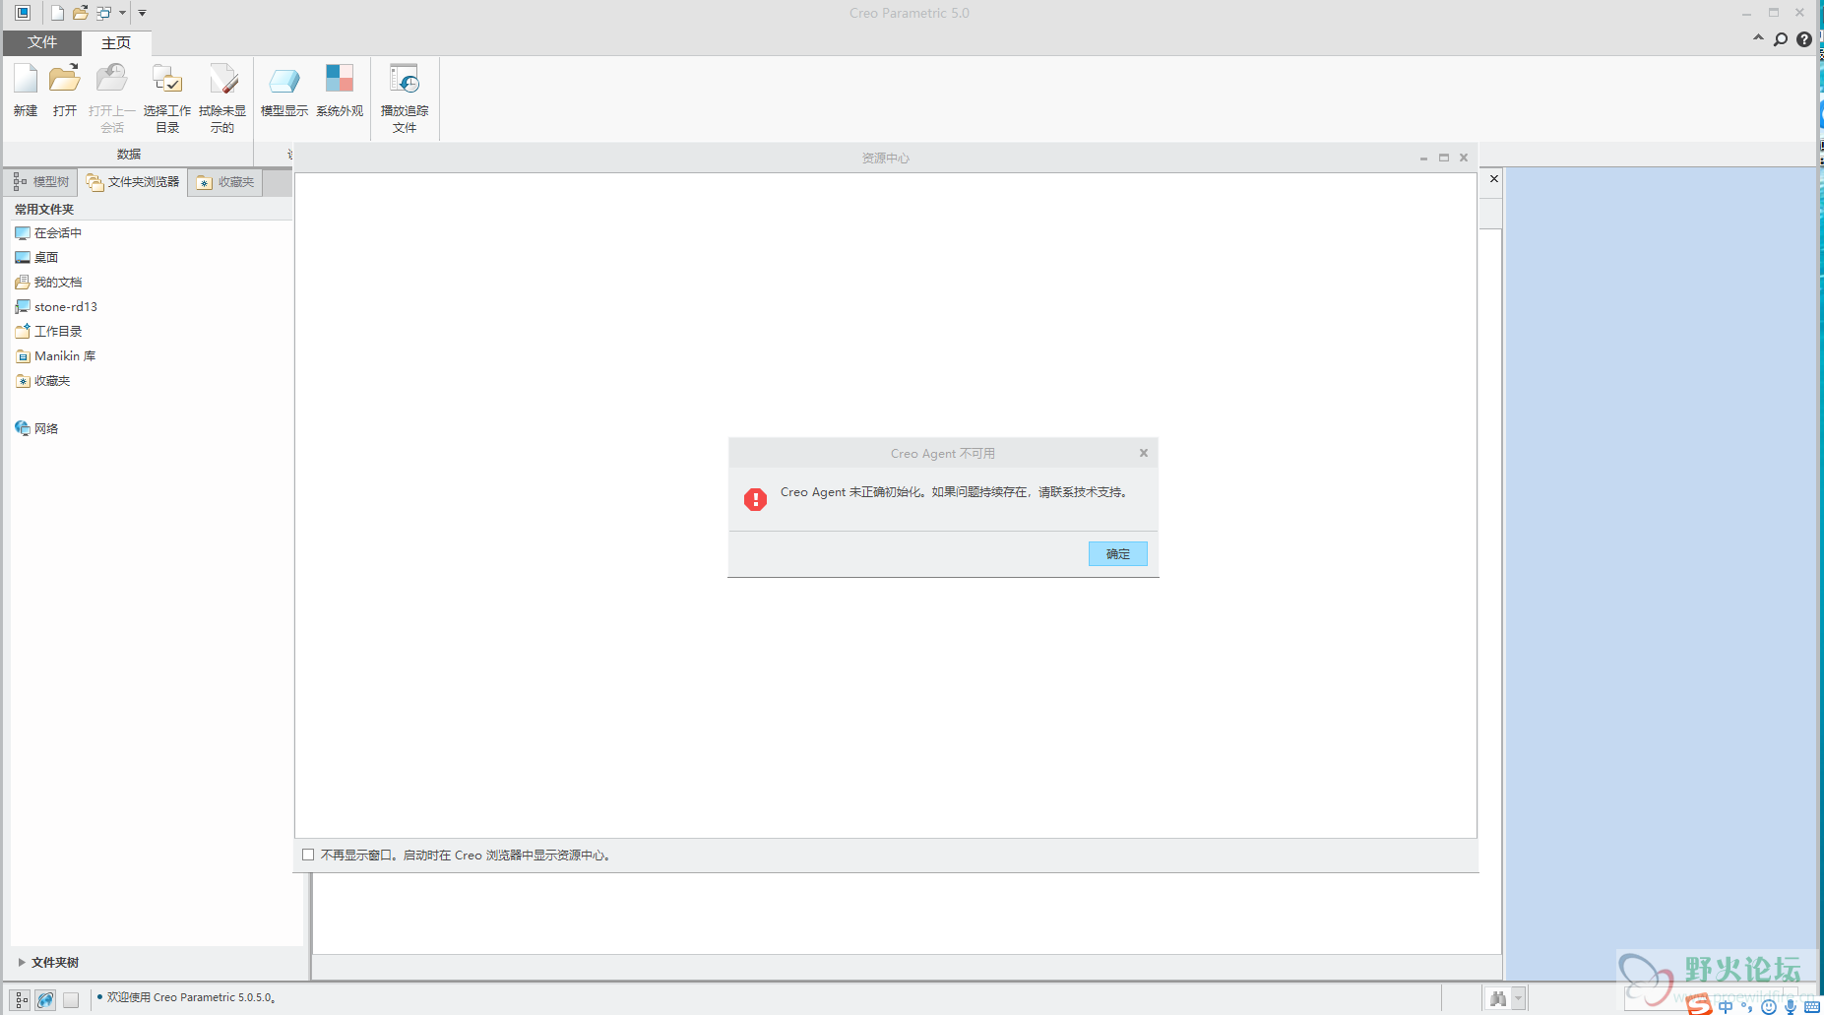Click the binoculars find icon
The height and width of the screenshot is (1015, 1824).
(x=1498, y=998)
